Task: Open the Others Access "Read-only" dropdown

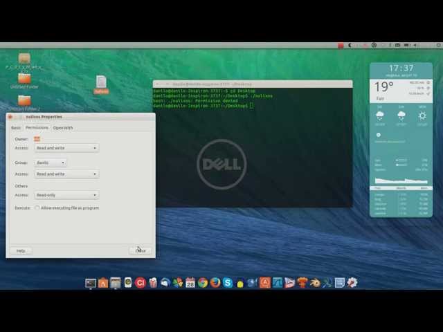Action: [x=66, y=195]
